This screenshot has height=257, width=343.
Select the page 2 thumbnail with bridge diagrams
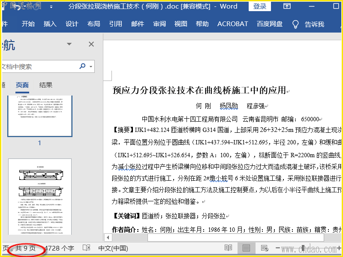point(40,197)
